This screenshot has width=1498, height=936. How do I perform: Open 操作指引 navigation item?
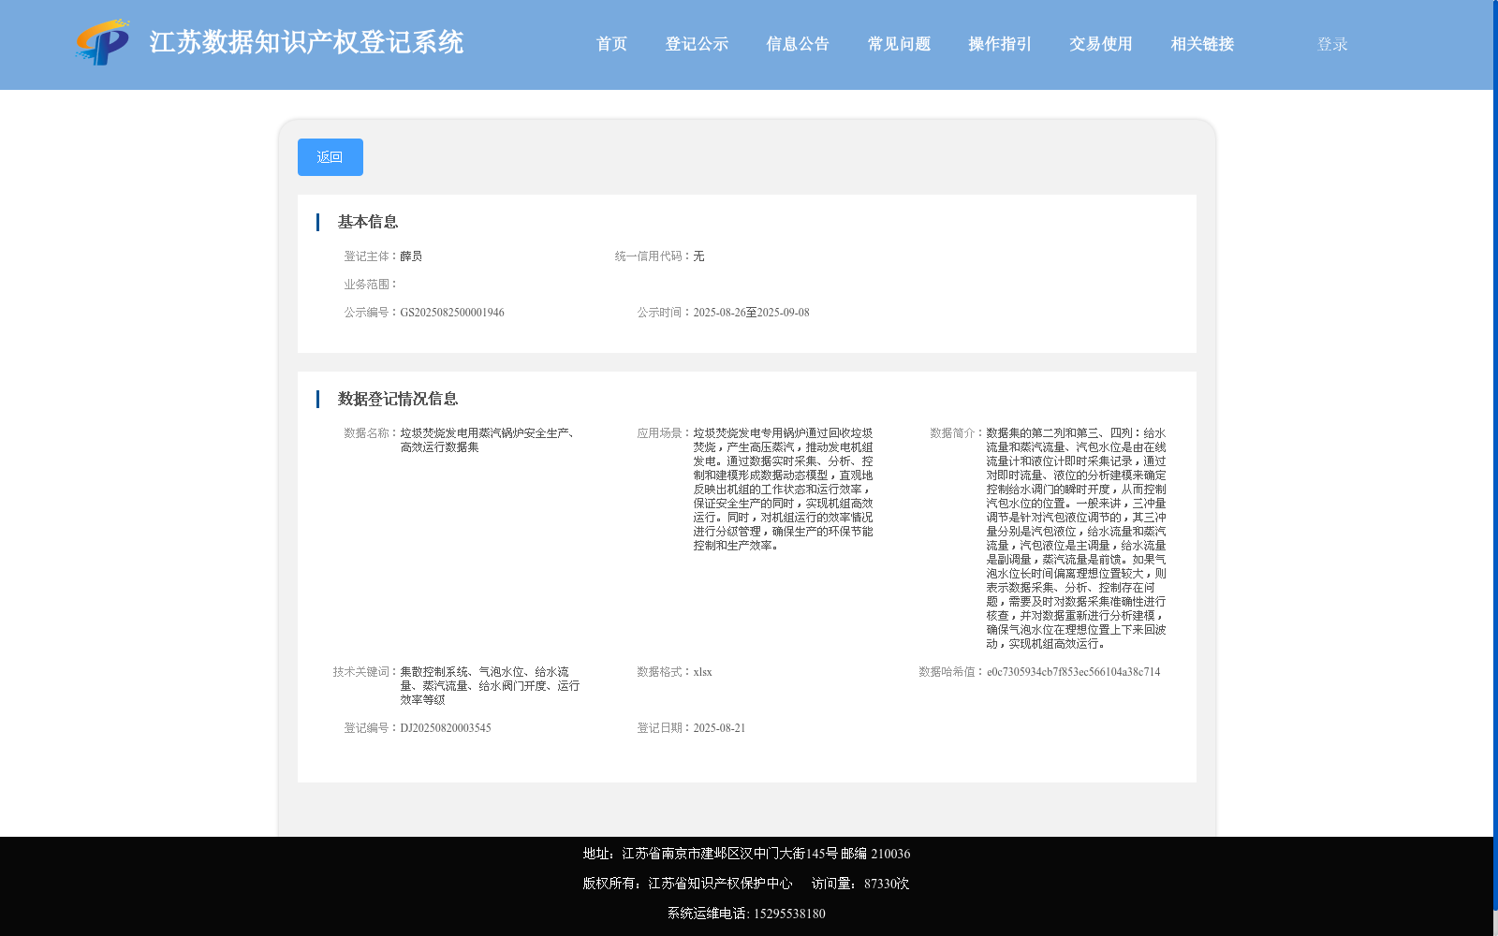1000,44
